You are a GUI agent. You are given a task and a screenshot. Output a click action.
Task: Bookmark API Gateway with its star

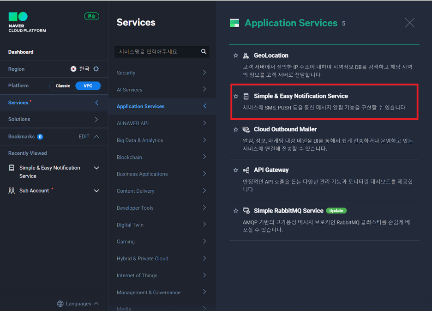pos(235,170)
